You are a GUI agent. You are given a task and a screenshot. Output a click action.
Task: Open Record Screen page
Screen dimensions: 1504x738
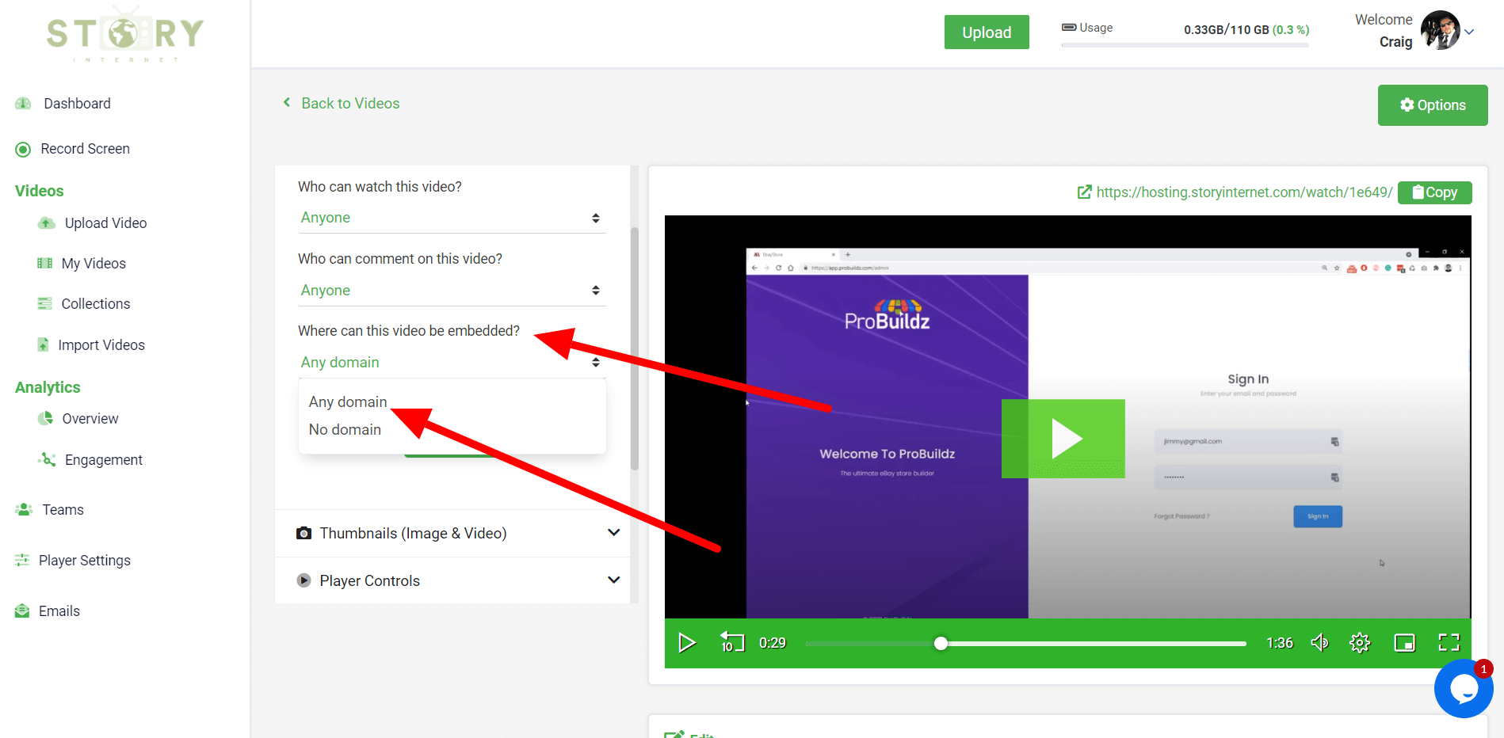point(85,149)
